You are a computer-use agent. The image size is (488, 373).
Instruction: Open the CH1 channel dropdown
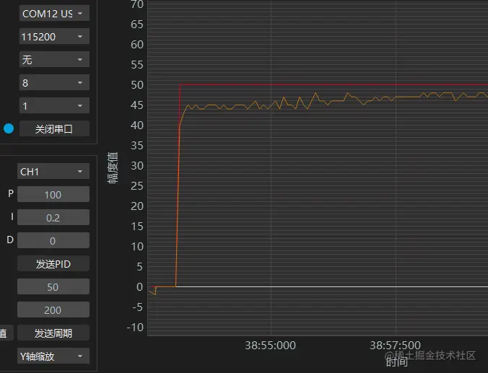53,171
